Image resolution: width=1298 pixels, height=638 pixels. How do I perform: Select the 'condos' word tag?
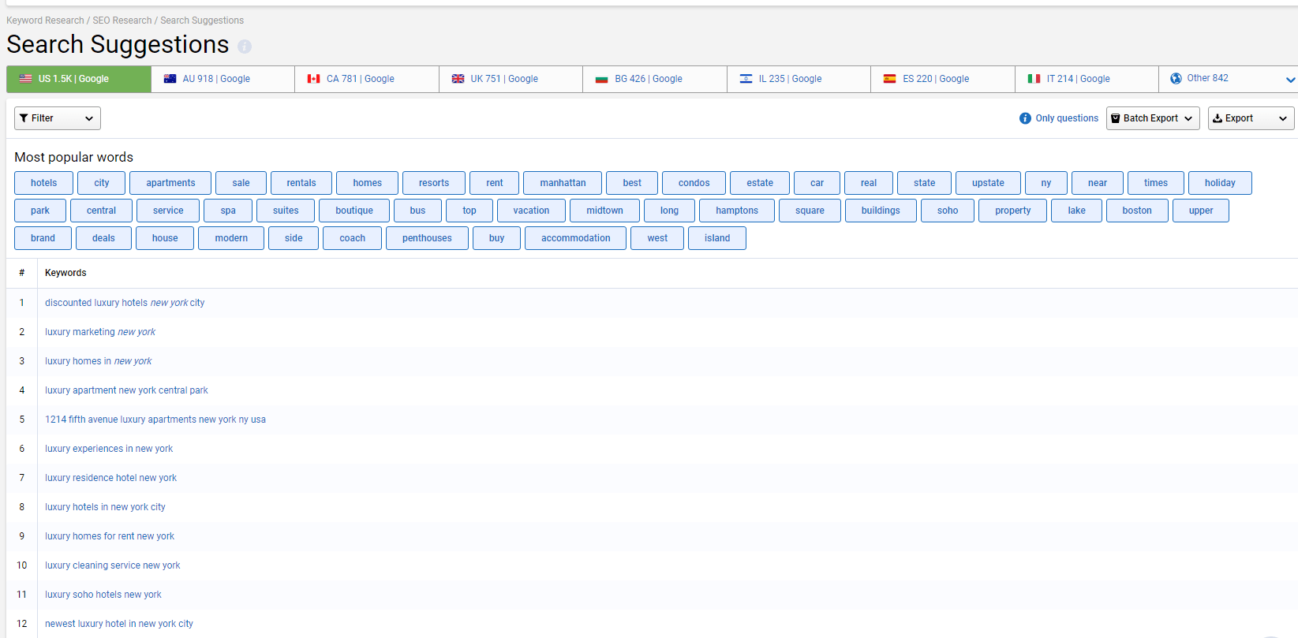click(x=694, y=183)
